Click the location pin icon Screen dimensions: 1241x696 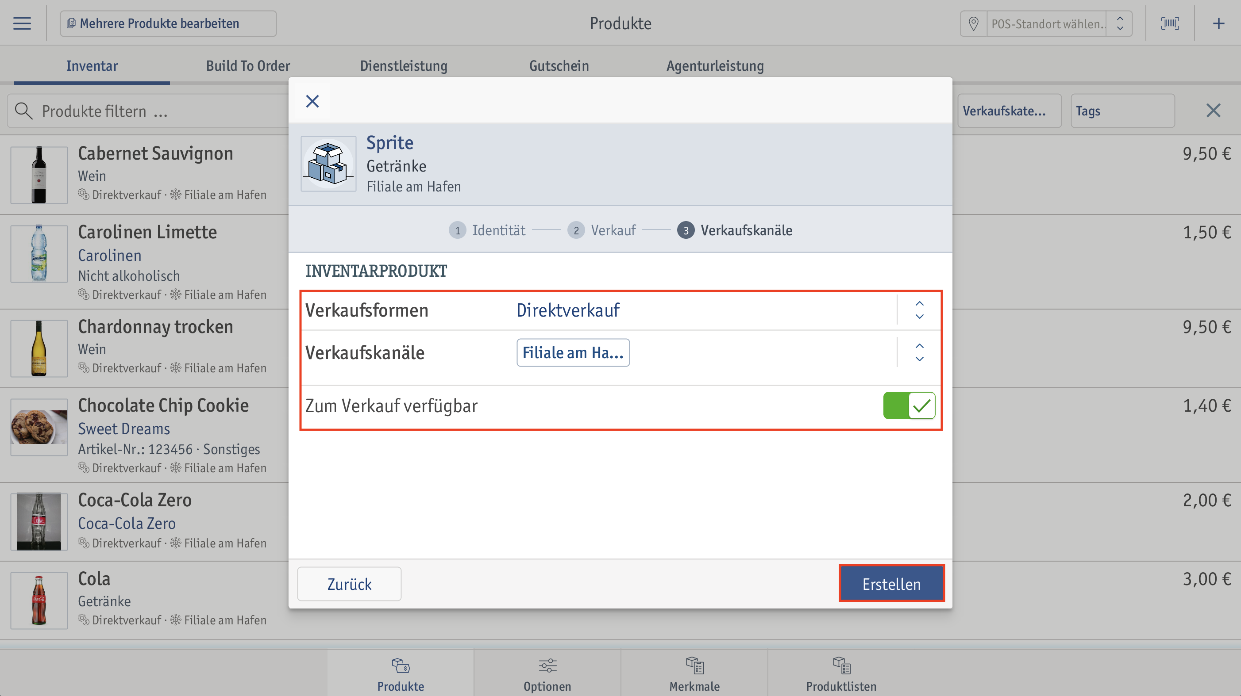[x=973, y=23]
